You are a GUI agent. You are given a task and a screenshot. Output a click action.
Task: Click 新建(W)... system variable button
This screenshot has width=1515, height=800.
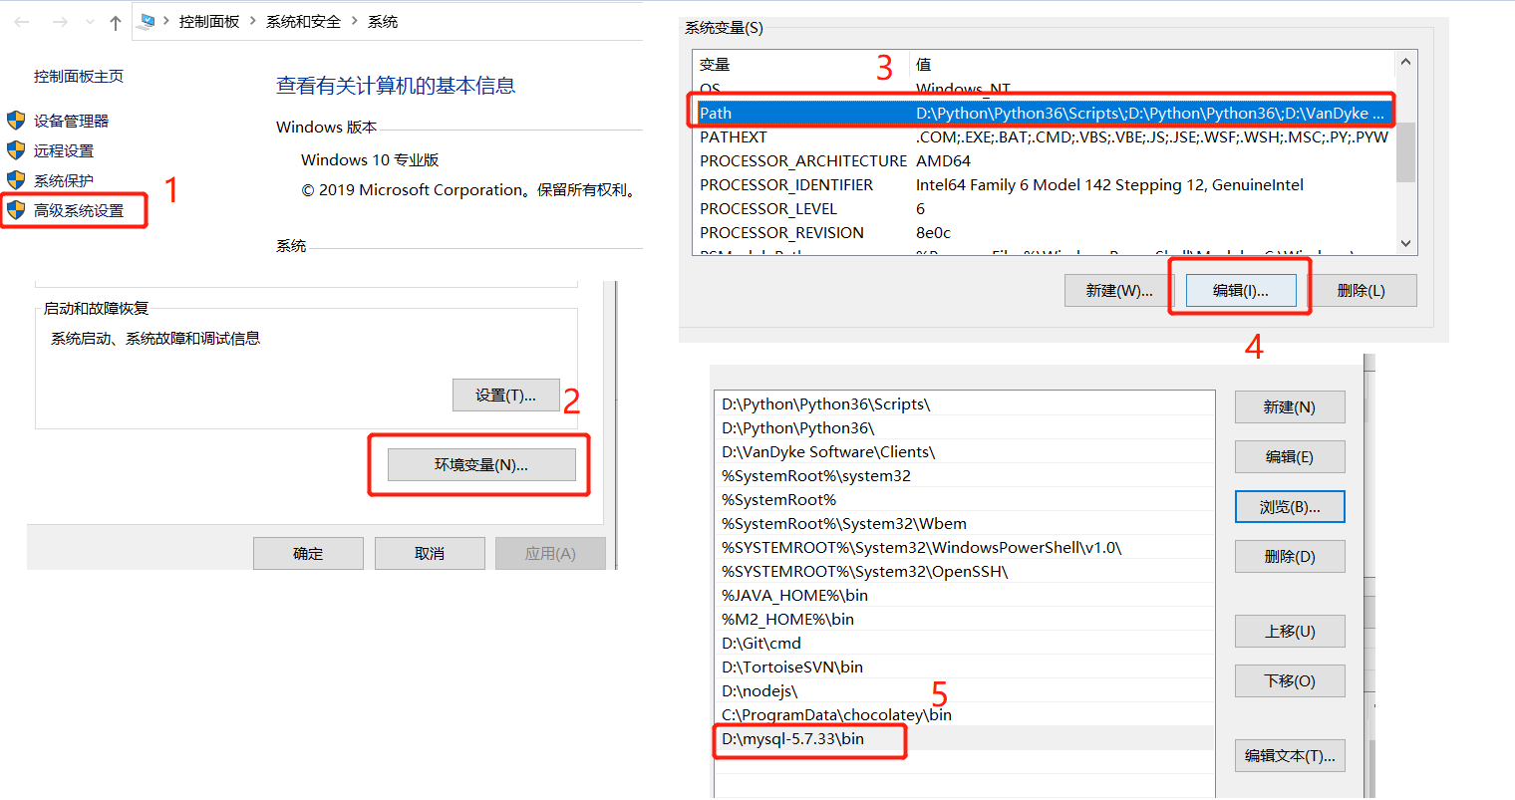pyautogui.click(x=1119, y=291)
